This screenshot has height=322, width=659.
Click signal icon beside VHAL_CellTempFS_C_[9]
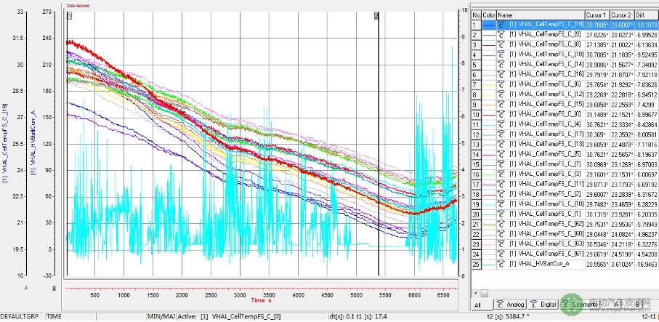pyautogui.click(x=501, y=34)
